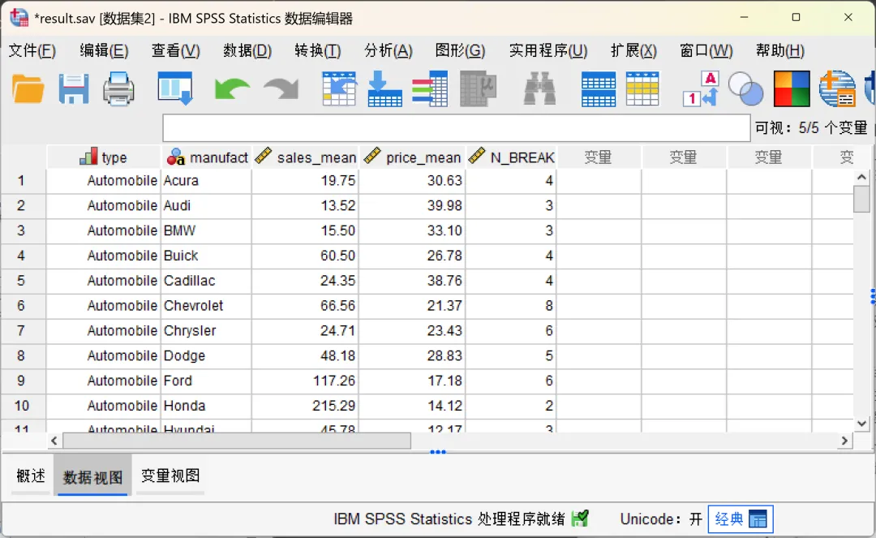Recall recently used dialogs icon
Viewport: 876px width, 538px height.
(x=175, y=88)
